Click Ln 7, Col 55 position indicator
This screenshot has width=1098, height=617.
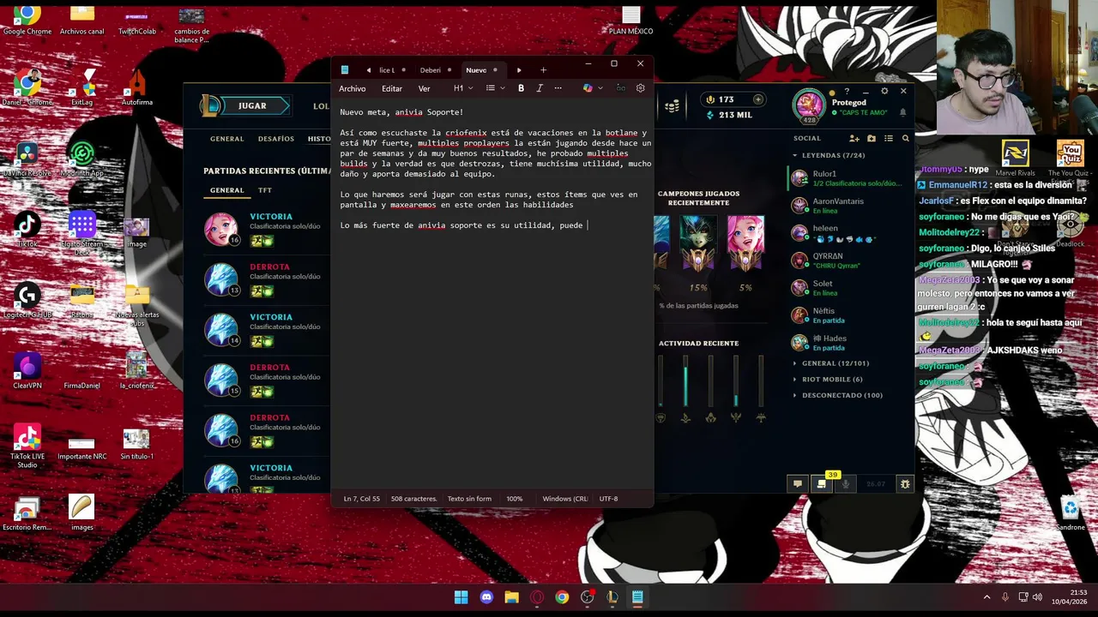pos(362,499)
